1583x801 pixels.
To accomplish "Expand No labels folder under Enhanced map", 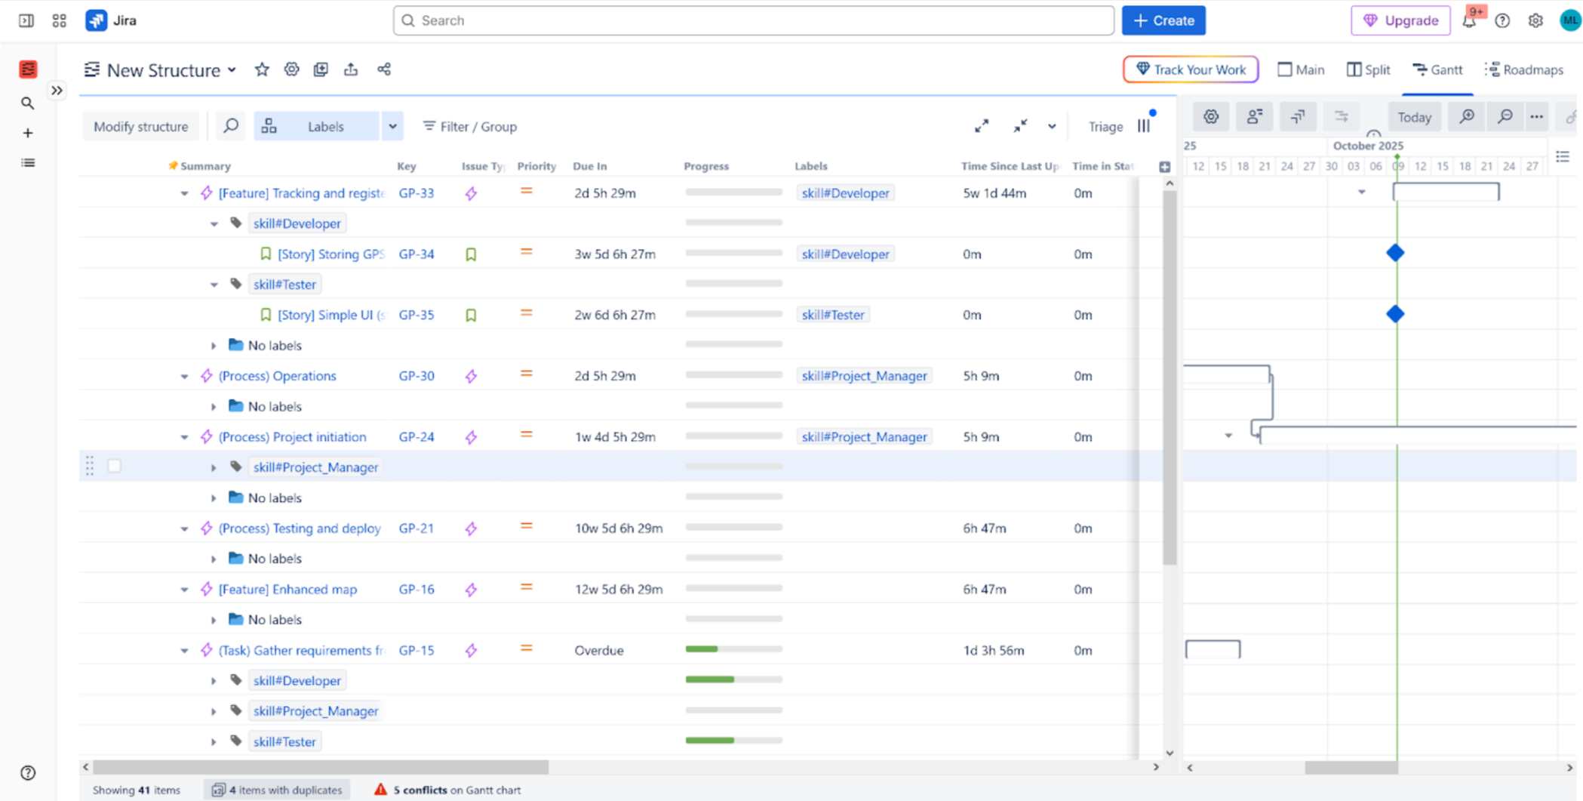I will [x=214, y=620].
